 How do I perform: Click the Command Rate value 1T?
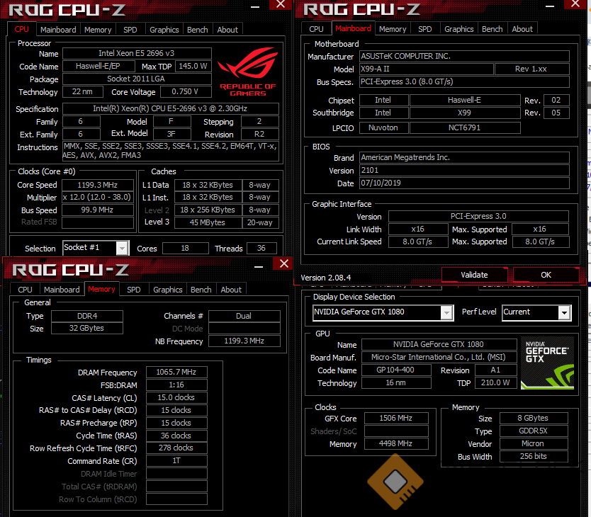[x=176, y=460]
